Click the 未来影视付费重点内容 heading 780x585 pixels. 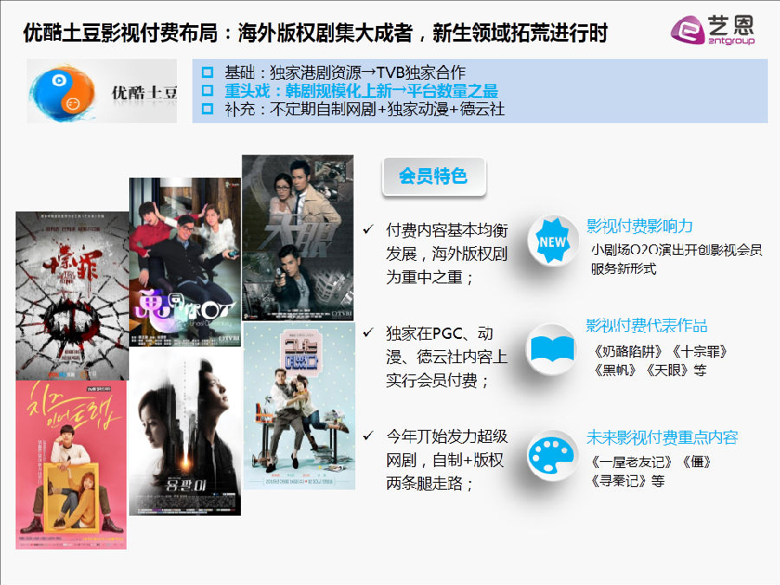tap(662, 438)
